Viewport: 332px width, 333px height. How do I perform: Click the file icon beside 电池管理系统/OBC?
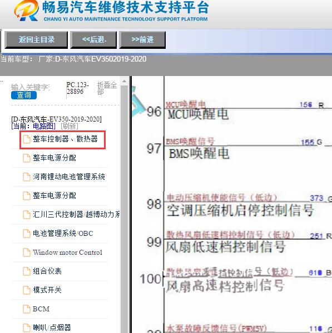pyautogui.click(x=27, y=234)
